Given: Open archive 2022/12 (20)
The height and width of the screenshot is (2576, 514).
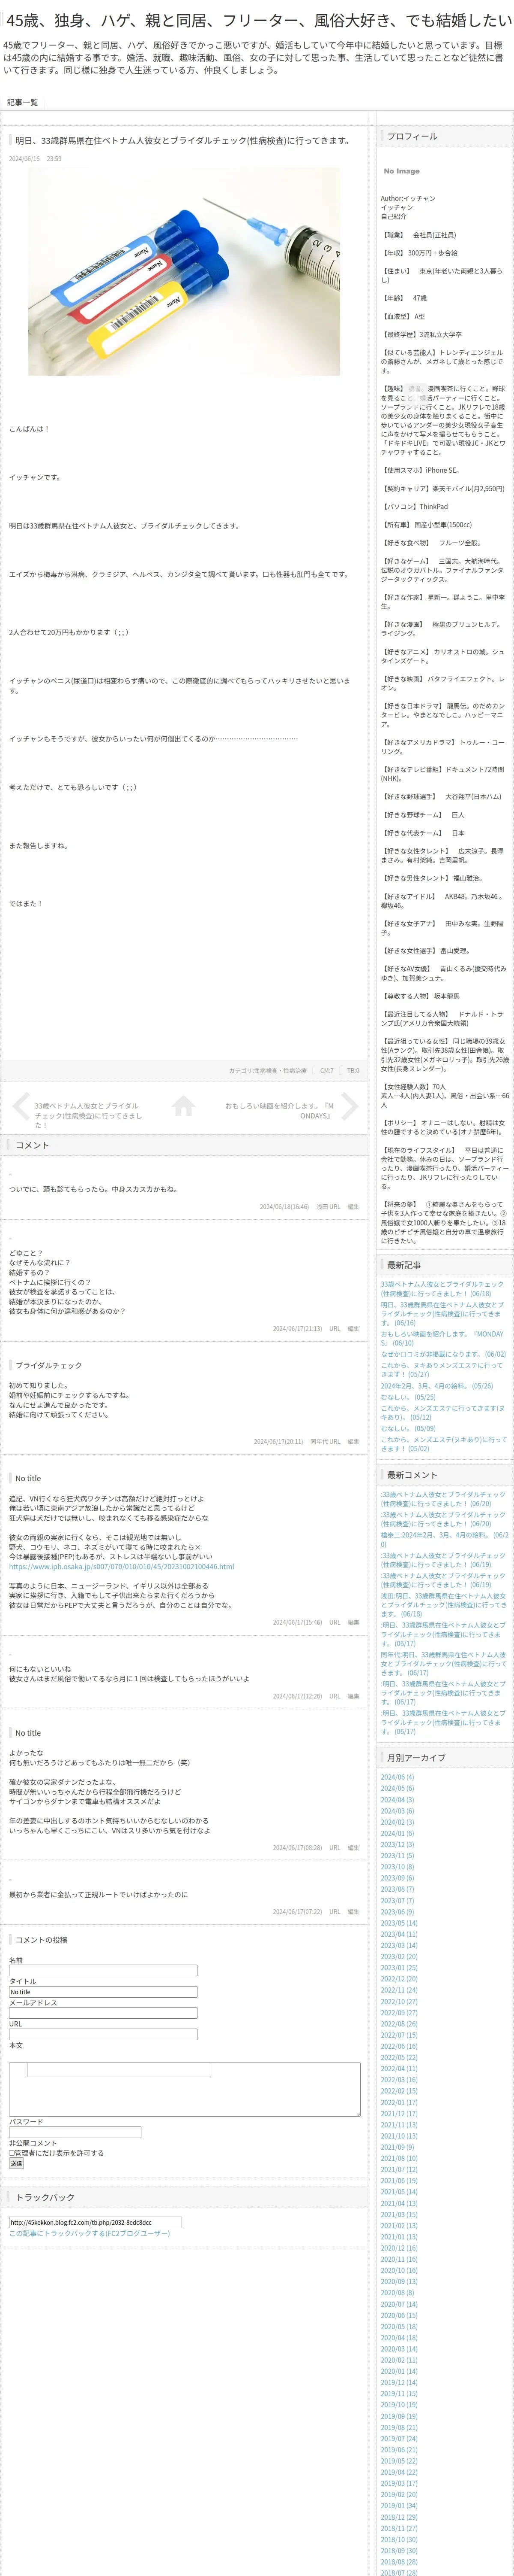Looking at the screenshot, I should [x=398, y=1979].
